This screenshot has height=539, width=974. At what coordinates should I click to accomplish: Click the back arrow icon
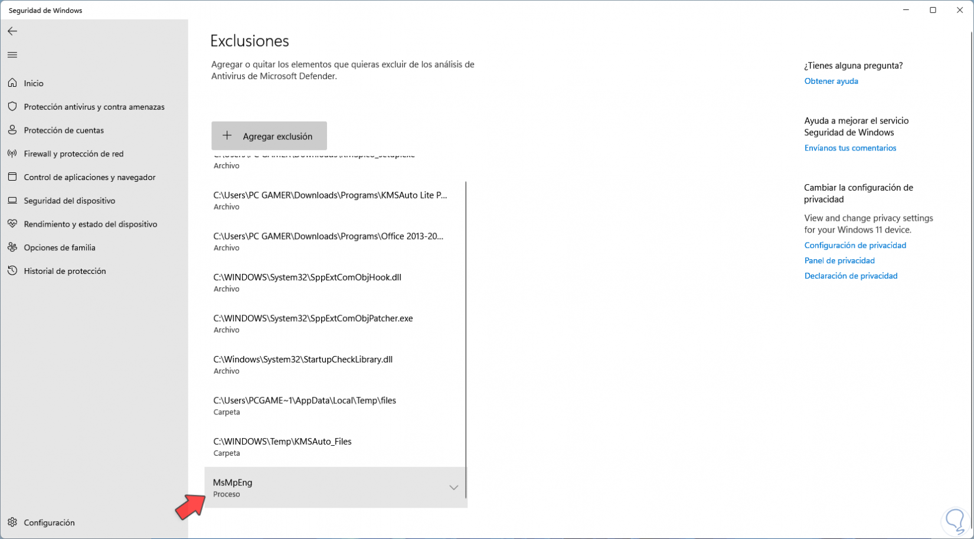tap(12, 31)
